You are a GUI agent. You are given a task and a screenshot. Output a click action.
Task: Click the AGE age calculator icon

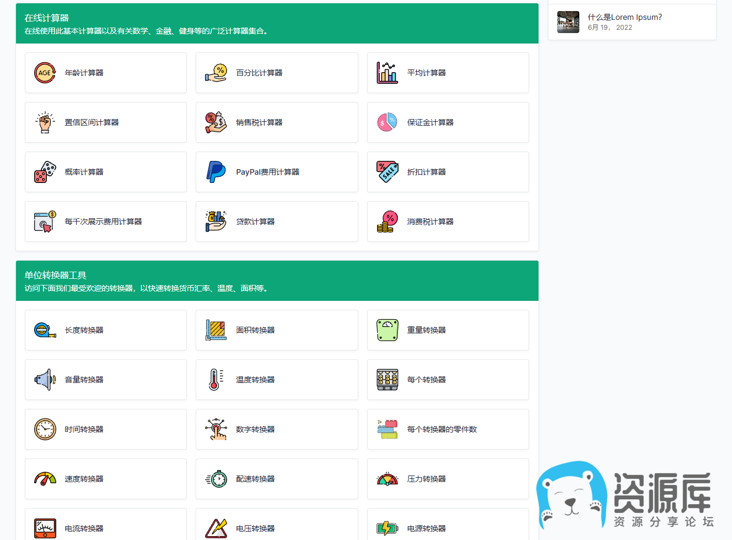click(x=45, y=73)
